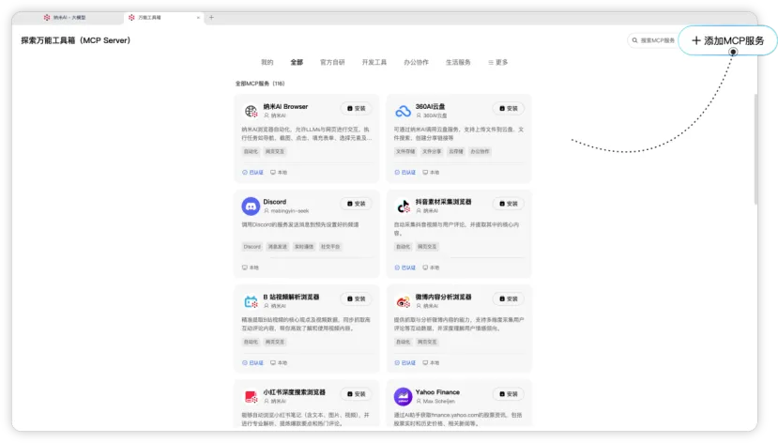The width and height of the screenshot is (778, 443).
Task: Click 已认证 badge on 纳米AI Browser card
Action: 252,172
